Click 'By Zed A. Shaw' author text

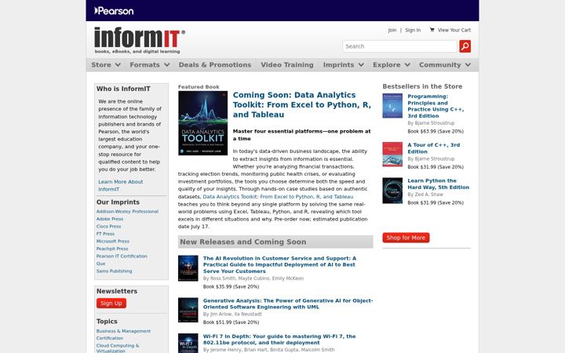tap(425, 195)
